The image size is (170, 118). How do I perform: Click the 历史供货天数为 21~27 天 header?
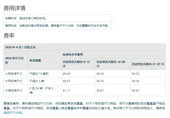click(x=148, y=64)
